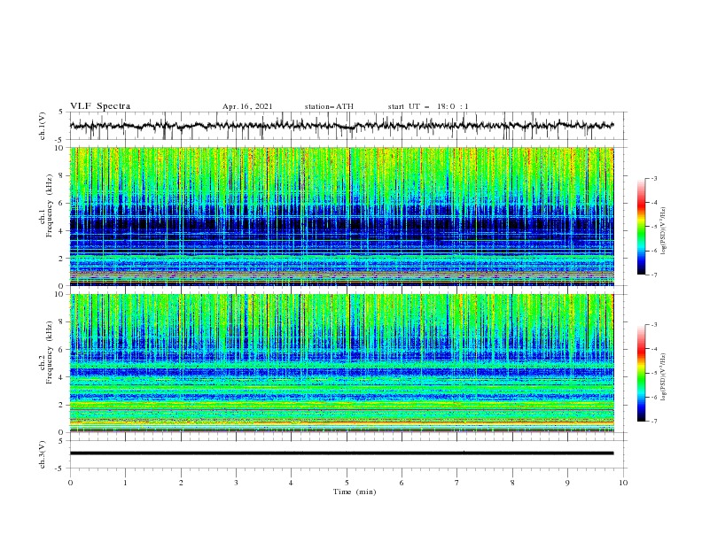Click the flat ch.3 voltage trace

pyautogui.click(x=341, y=453)
